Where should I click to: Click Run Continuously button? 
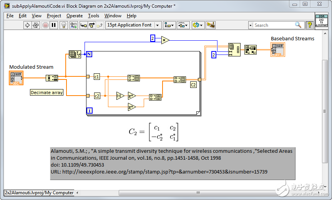tap(36, 25)
